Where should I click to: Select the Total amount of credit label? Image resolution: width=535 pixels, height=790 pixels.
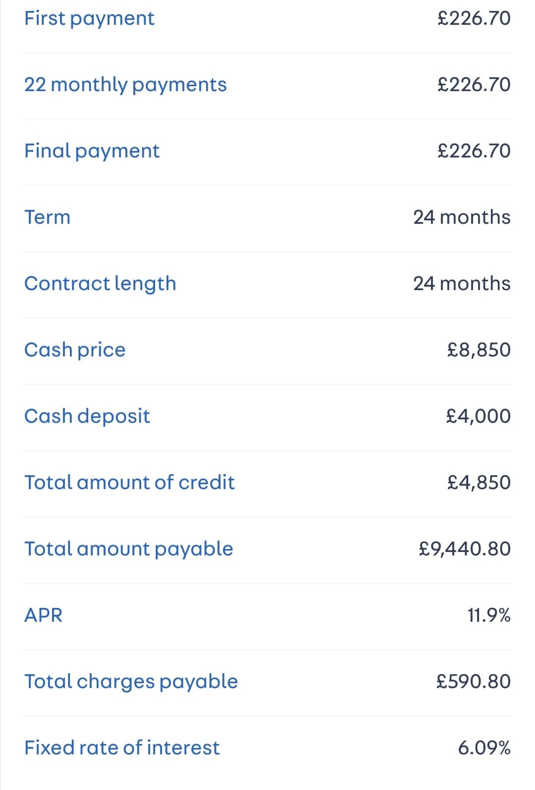tap(129, 483)
